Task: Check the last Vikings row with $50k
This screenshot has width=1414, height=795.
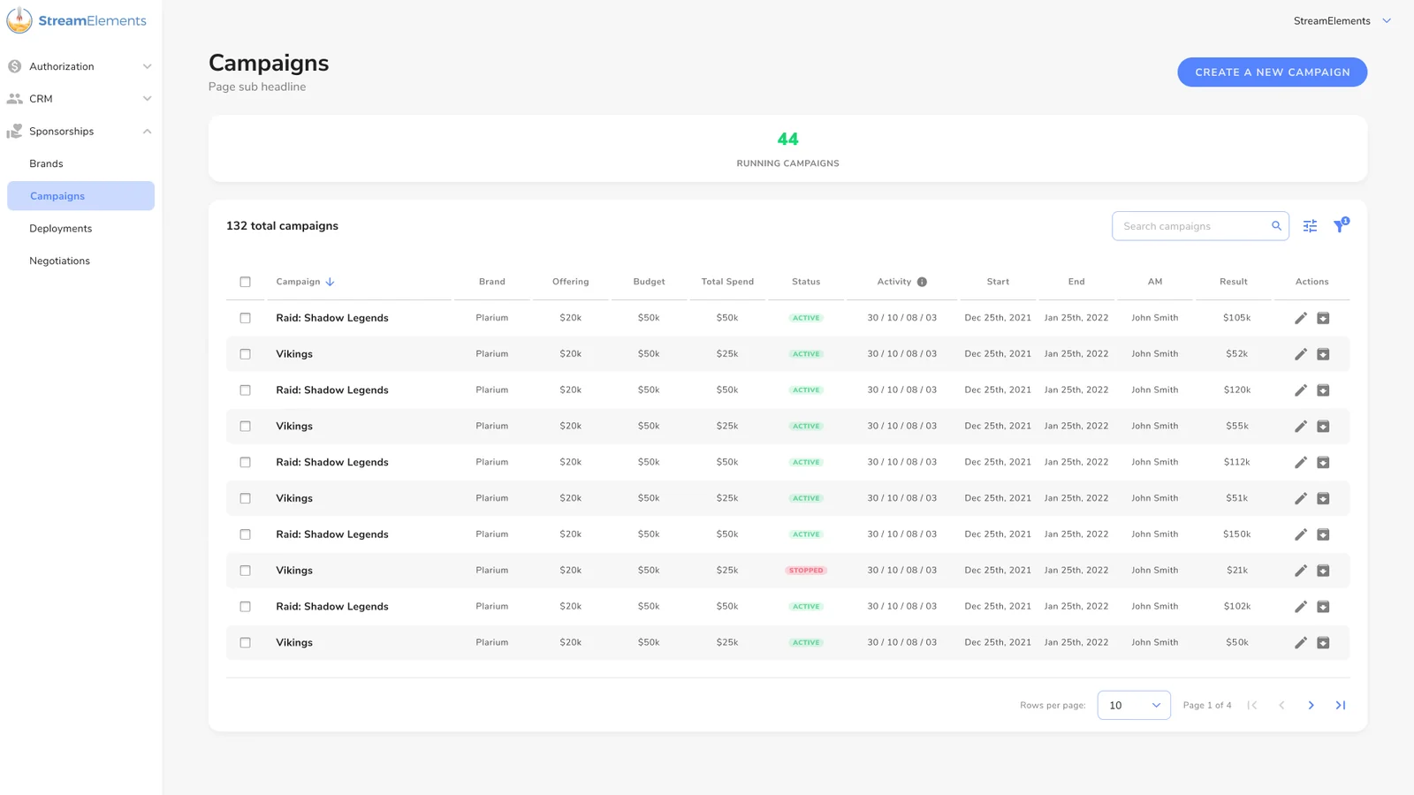Action: (245, 643)
